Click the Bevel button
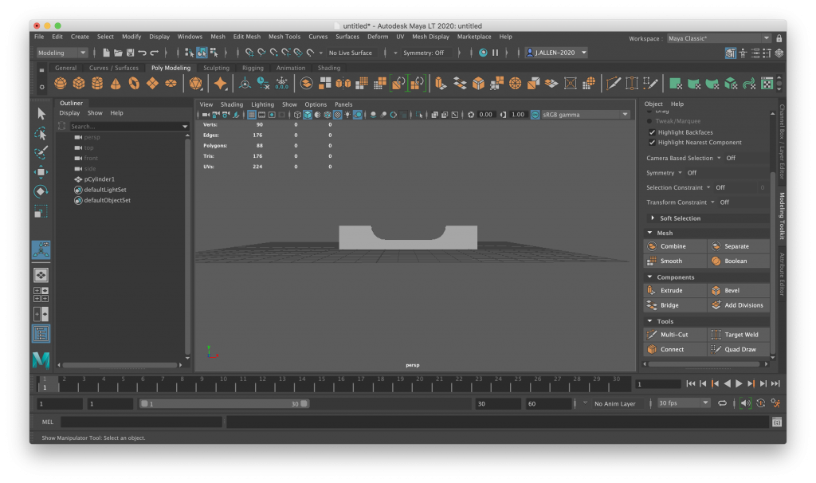 (x=738, y=291)
